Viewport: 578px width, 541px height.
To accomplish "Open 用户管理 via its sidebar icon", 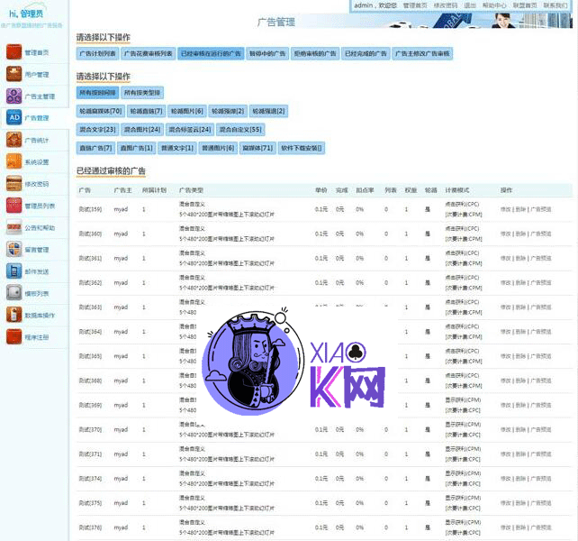I will pyautogui.click(x=14, y=74).
